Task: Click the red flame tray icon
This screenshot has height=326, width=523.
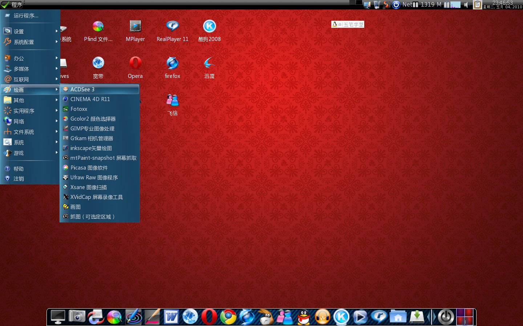Action: [386, 5]
